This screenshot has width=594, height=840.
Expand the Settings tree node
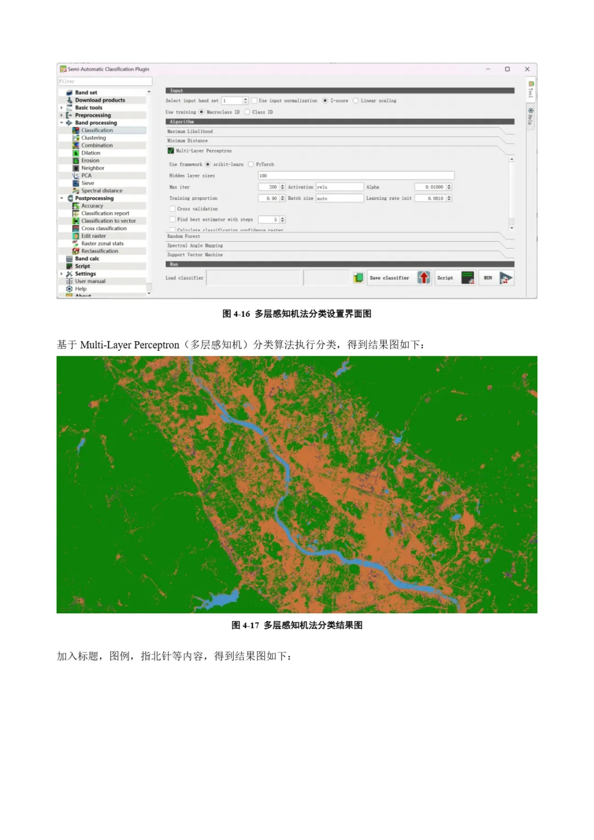tap(62, 273)
